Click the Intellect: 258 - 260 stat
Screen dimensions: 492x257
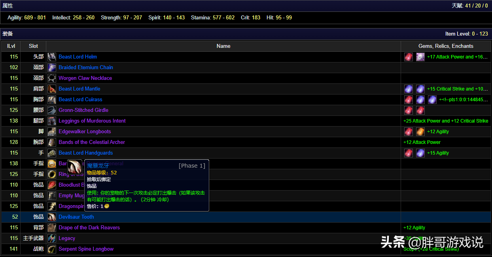(x=73, y=18)
